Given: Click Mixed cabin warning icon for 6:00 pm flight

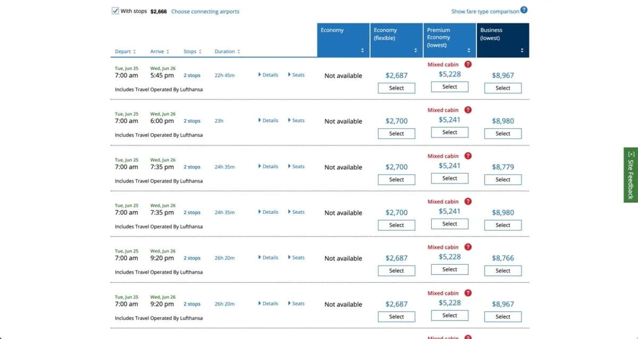Looking at the screenshot, I should [x=468, y=110].
